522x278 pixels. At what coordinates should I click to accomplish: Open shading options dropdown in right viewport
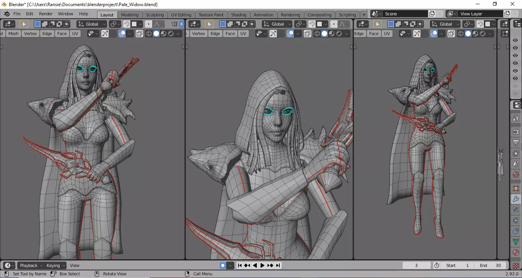coord(490,34)
